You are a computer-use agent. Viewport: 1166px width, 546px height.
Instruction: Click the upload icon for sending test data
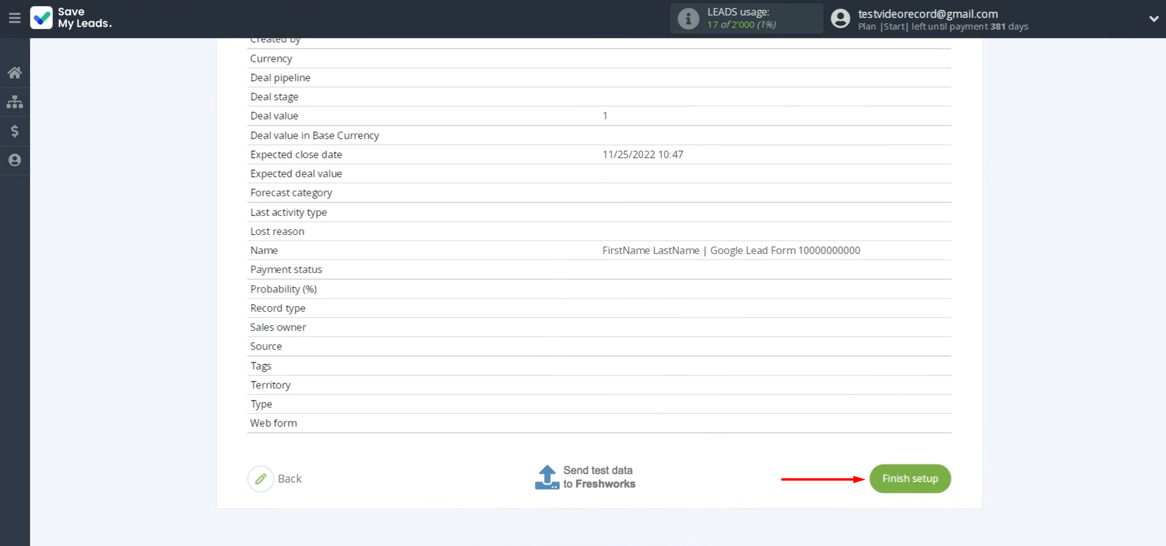(546, 477)
